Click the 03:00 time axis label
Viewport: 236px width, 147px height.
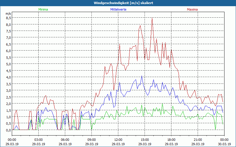[38, 140]
